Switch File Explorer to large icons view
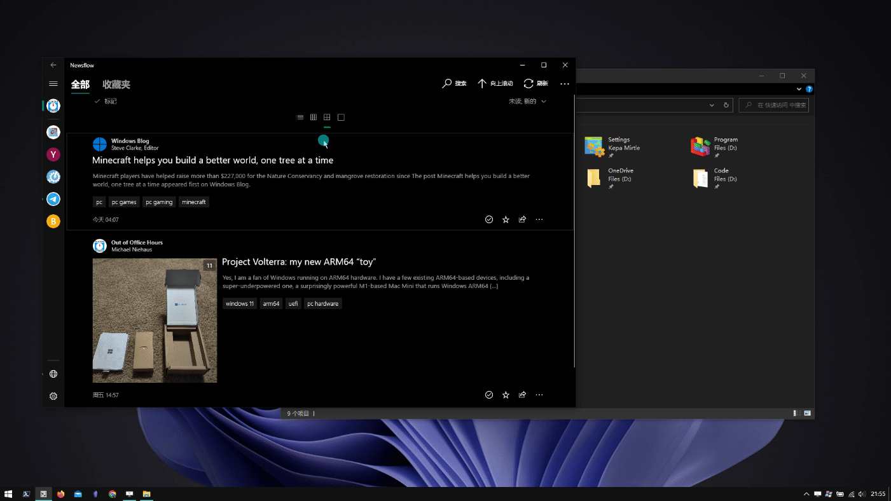The height and width of the screenshot is (501, 891). (808, 413)
